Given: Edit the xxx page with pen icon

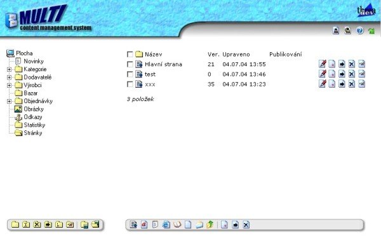Looking at the screenshot, I should tap(323, 84).
